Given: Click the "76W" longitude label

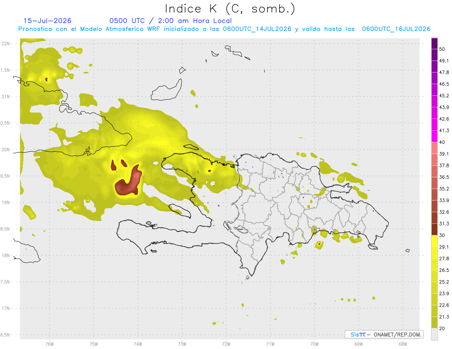Looking at the screenshot, I should pyautogui.click(x=49, y=344).
